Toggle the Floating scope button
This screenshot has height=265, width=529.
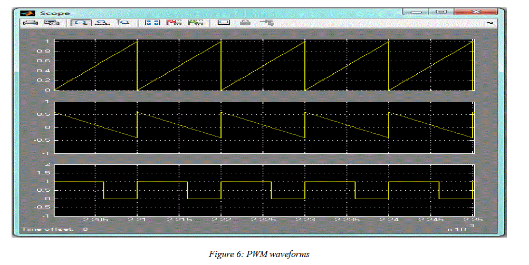pos(224,23)
